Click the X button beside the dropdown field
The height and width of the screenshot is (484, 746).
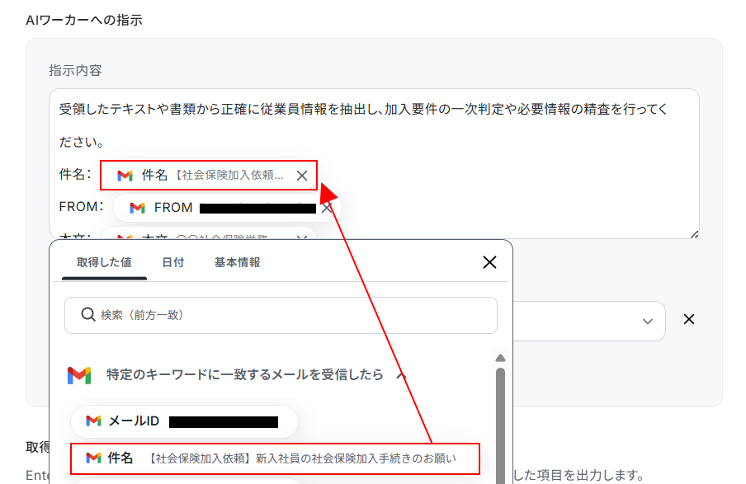tap(689, 319)
